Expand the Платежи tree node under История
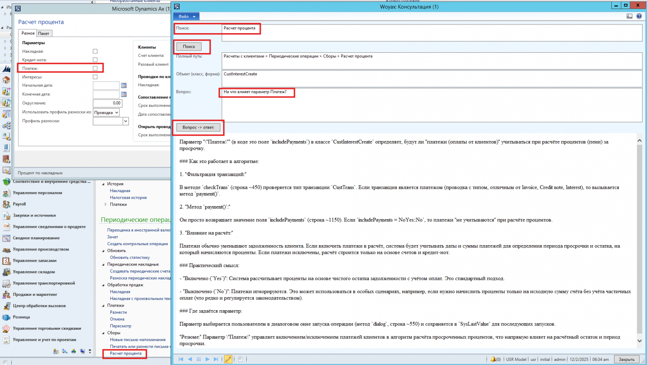Image resolution: width=647 pixels, height=365 pixels. 105,204
